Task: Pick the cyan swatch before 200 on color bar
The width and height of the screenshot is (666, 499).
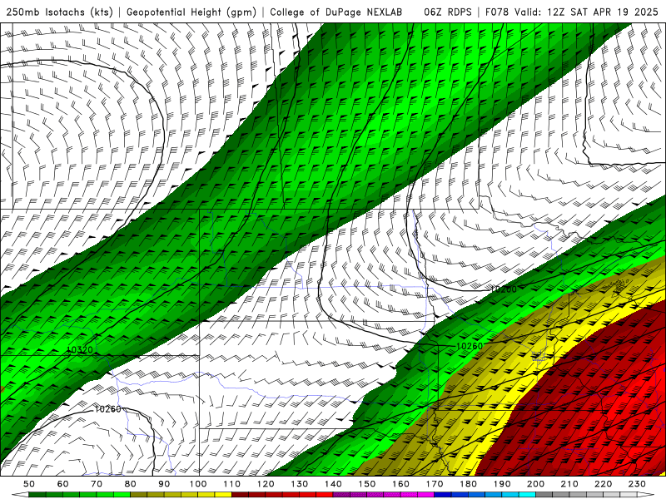Action: 527,495
